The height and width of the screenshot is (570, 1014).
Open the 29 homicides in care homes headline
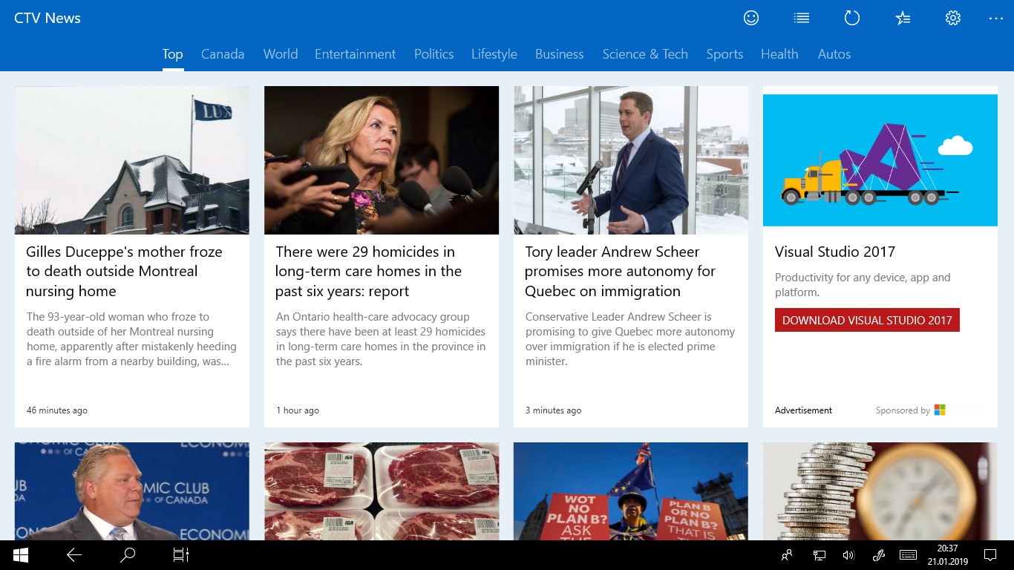tap(369, 272)
